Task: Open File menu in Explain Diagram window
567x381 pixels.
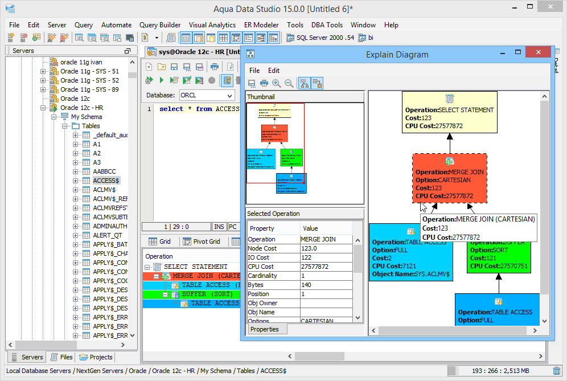Action: point(254,71)
